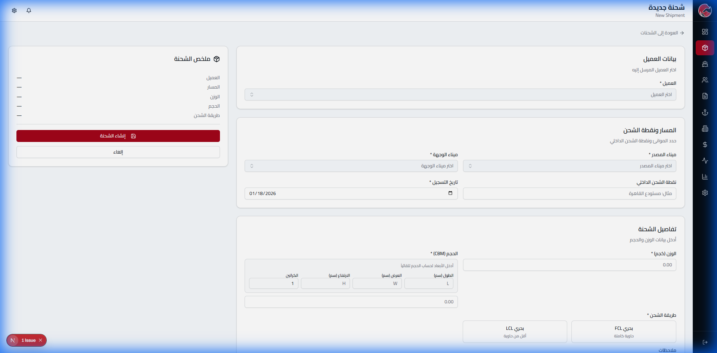Open the dashboard grid icon in sidebar
The width and height of the screenshot is (717, 353).
[705, 32]
